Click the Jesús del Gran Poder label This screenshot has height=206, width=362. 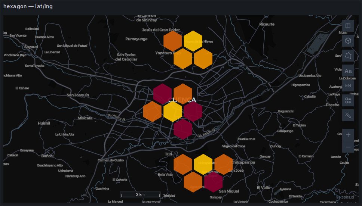coord(161,30)
